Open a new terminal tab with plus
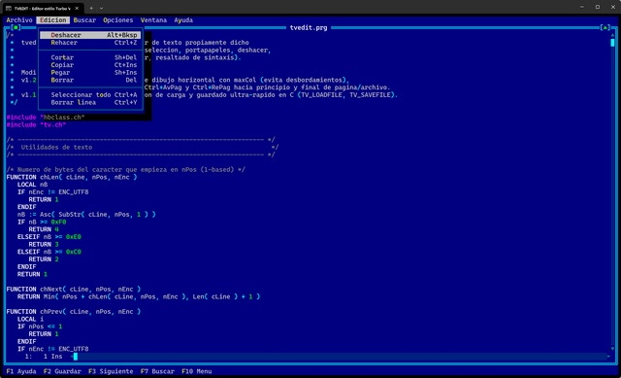This screenshot has width=621, height=378. tap(91, 9)
